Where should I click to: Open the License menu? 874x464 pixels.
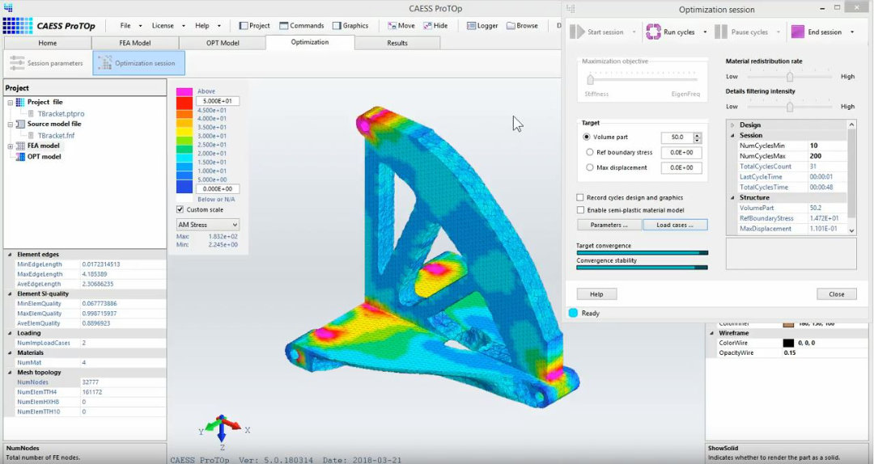pos(163,26)
